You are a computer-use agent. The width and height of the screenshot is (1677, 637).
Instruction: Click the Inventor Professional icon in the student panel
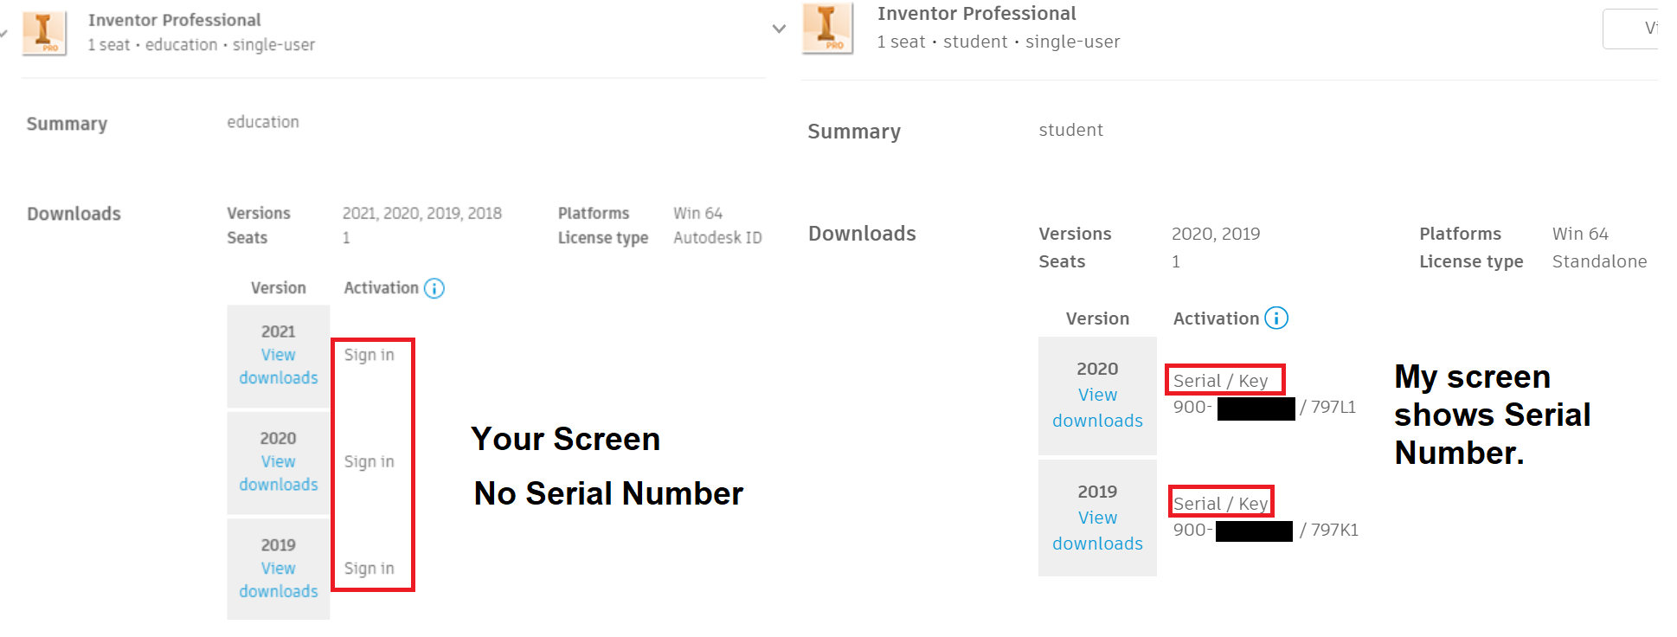coord(828,29)
